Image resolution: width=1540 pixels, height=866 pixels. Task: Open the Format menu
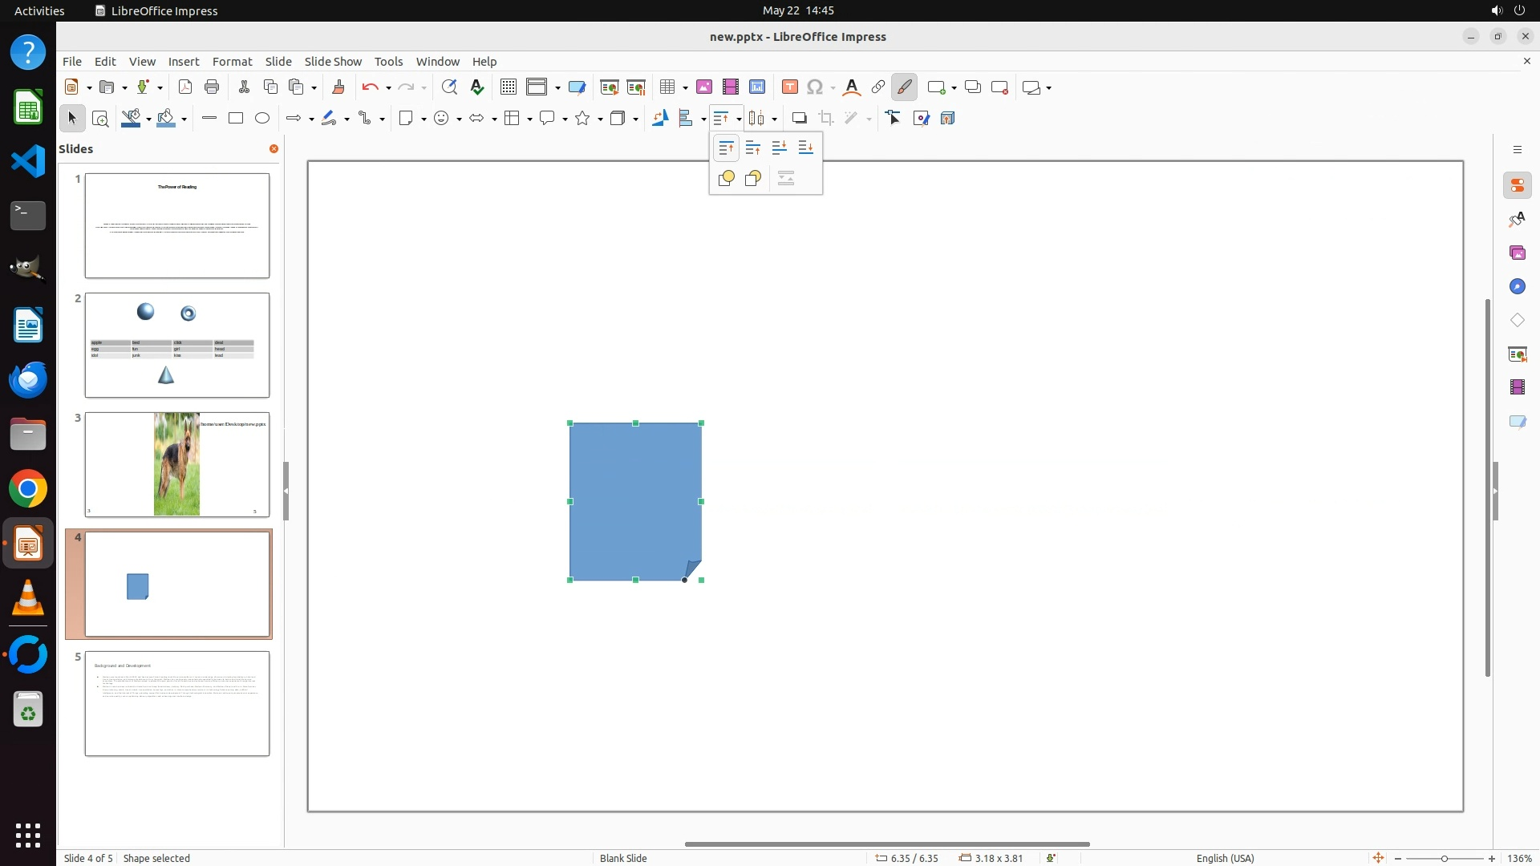pos(232,62)
